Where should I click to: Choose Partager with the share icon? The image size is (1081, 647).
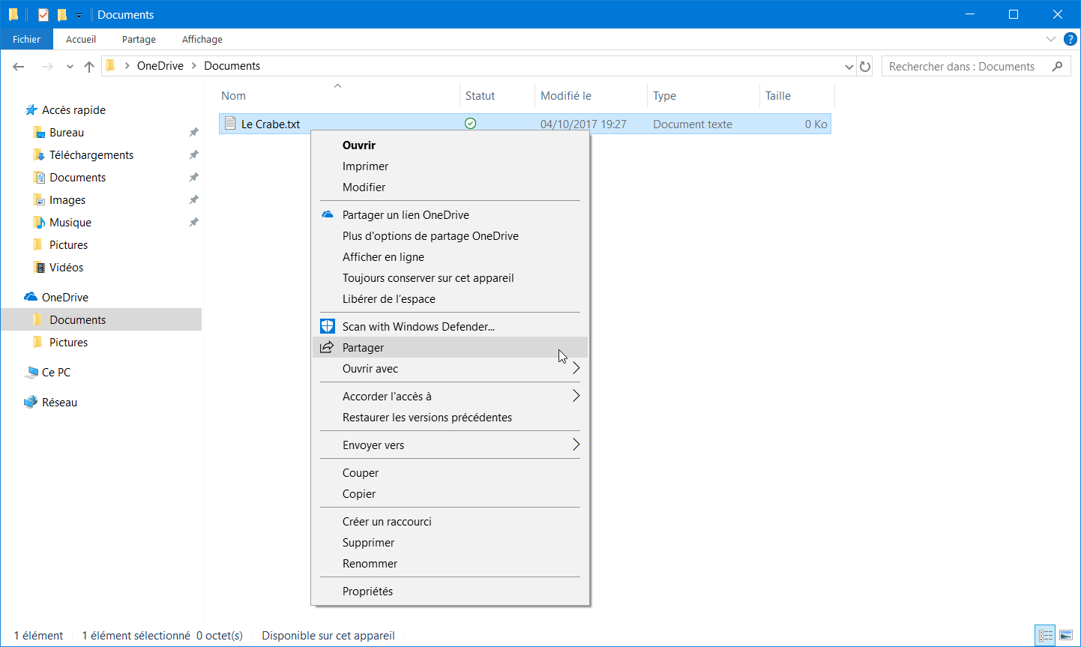pos(450,348)
